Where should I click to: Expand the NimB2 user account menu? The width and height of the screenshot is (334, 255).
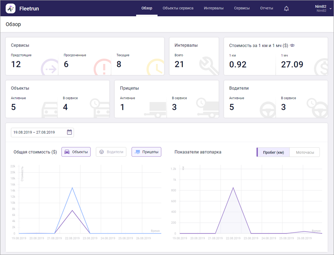click(x=322, y=8)
